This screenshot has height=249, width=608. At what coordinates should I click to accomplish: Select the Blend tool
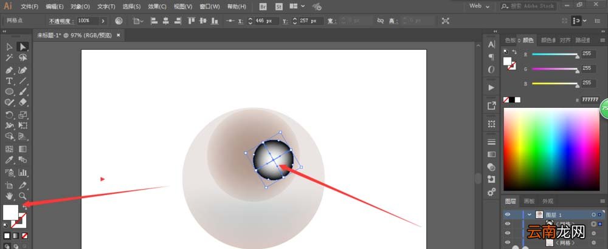[22, 160]
